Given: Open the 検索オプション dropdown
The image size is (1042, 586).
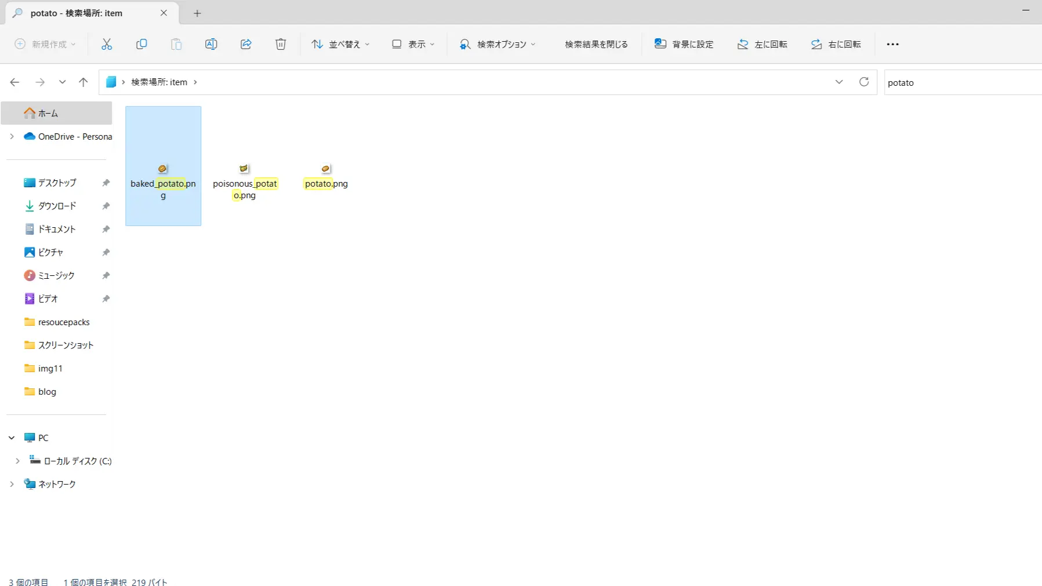Looking at the screenshot, I should [x=498, y=44].
